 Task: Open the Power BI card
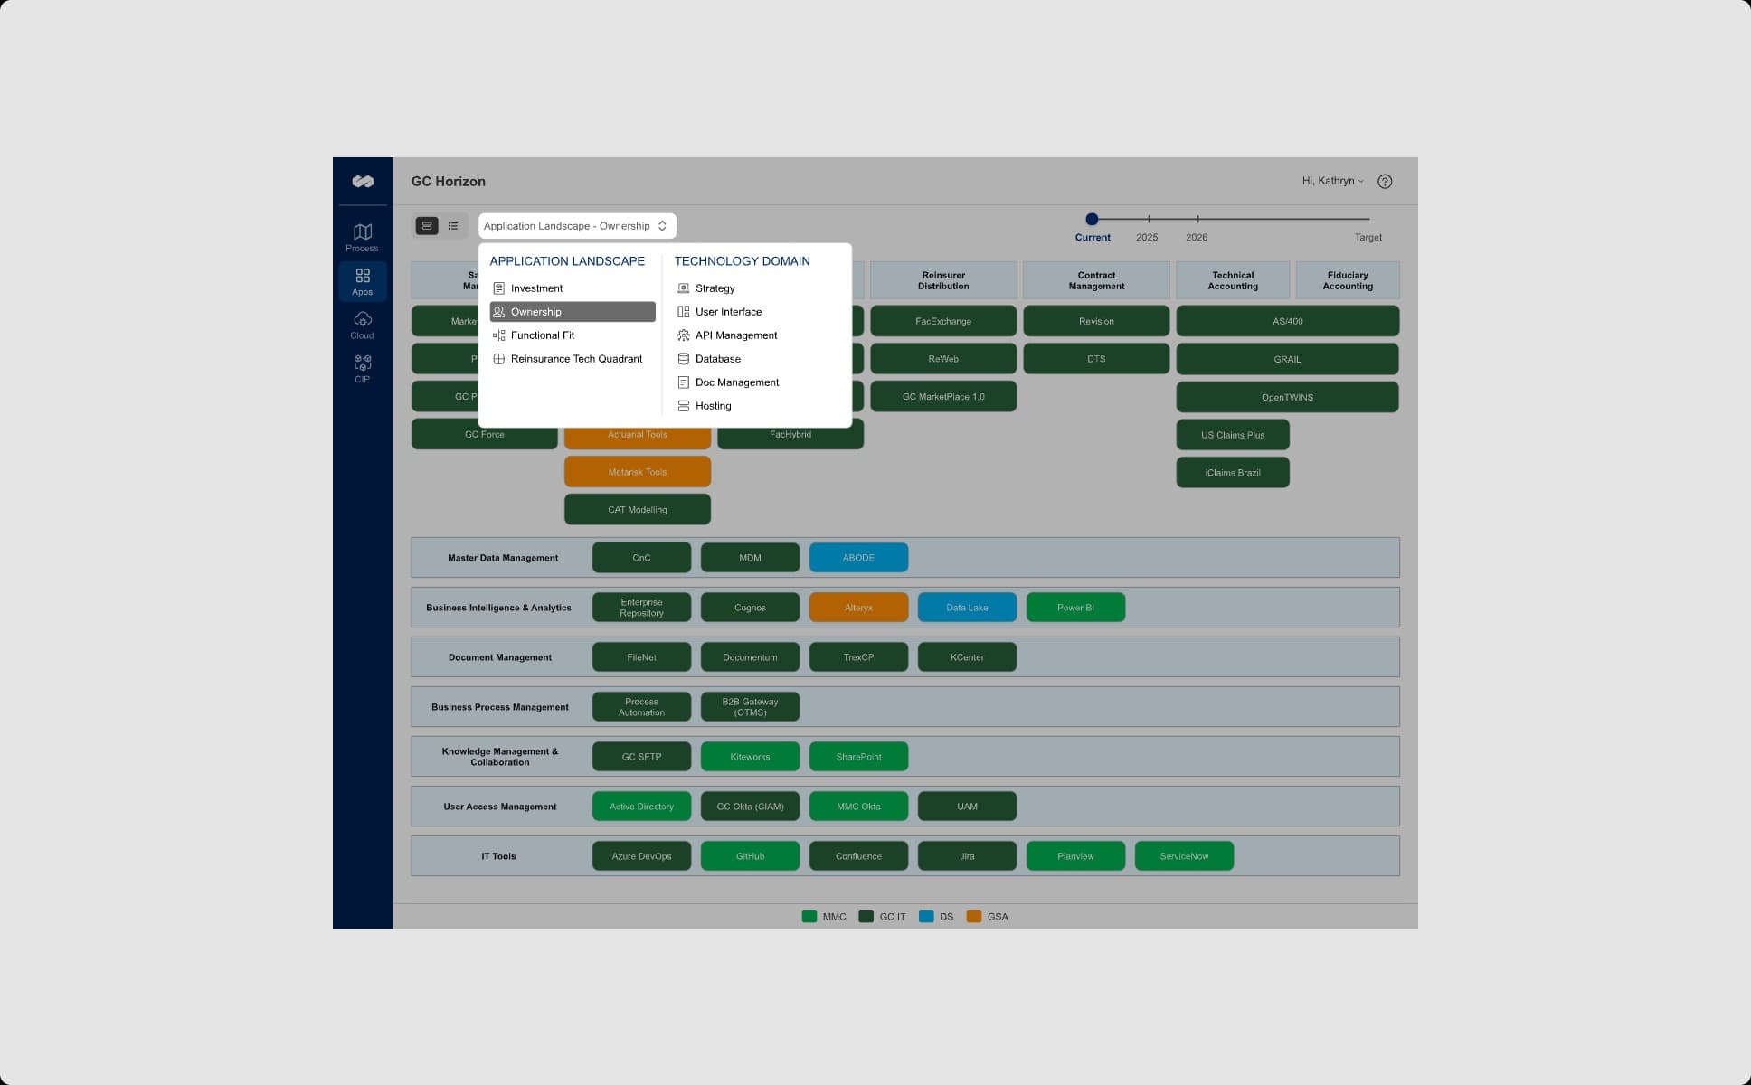point(1075,608)
